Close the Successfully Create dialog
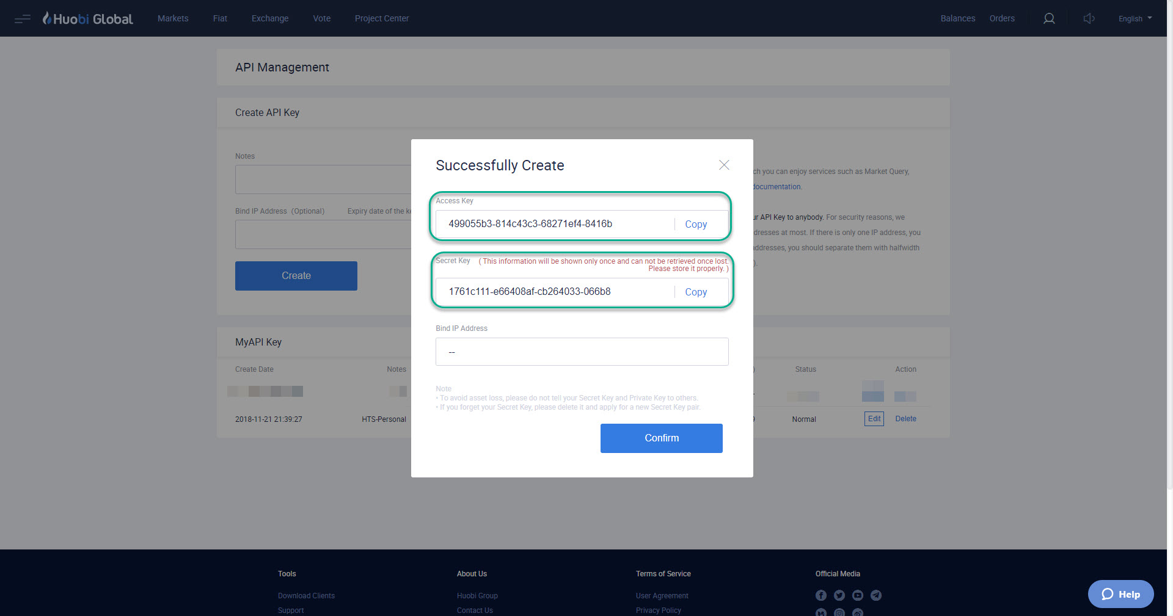The image size is (1173, 616). (x=724, y=165)
